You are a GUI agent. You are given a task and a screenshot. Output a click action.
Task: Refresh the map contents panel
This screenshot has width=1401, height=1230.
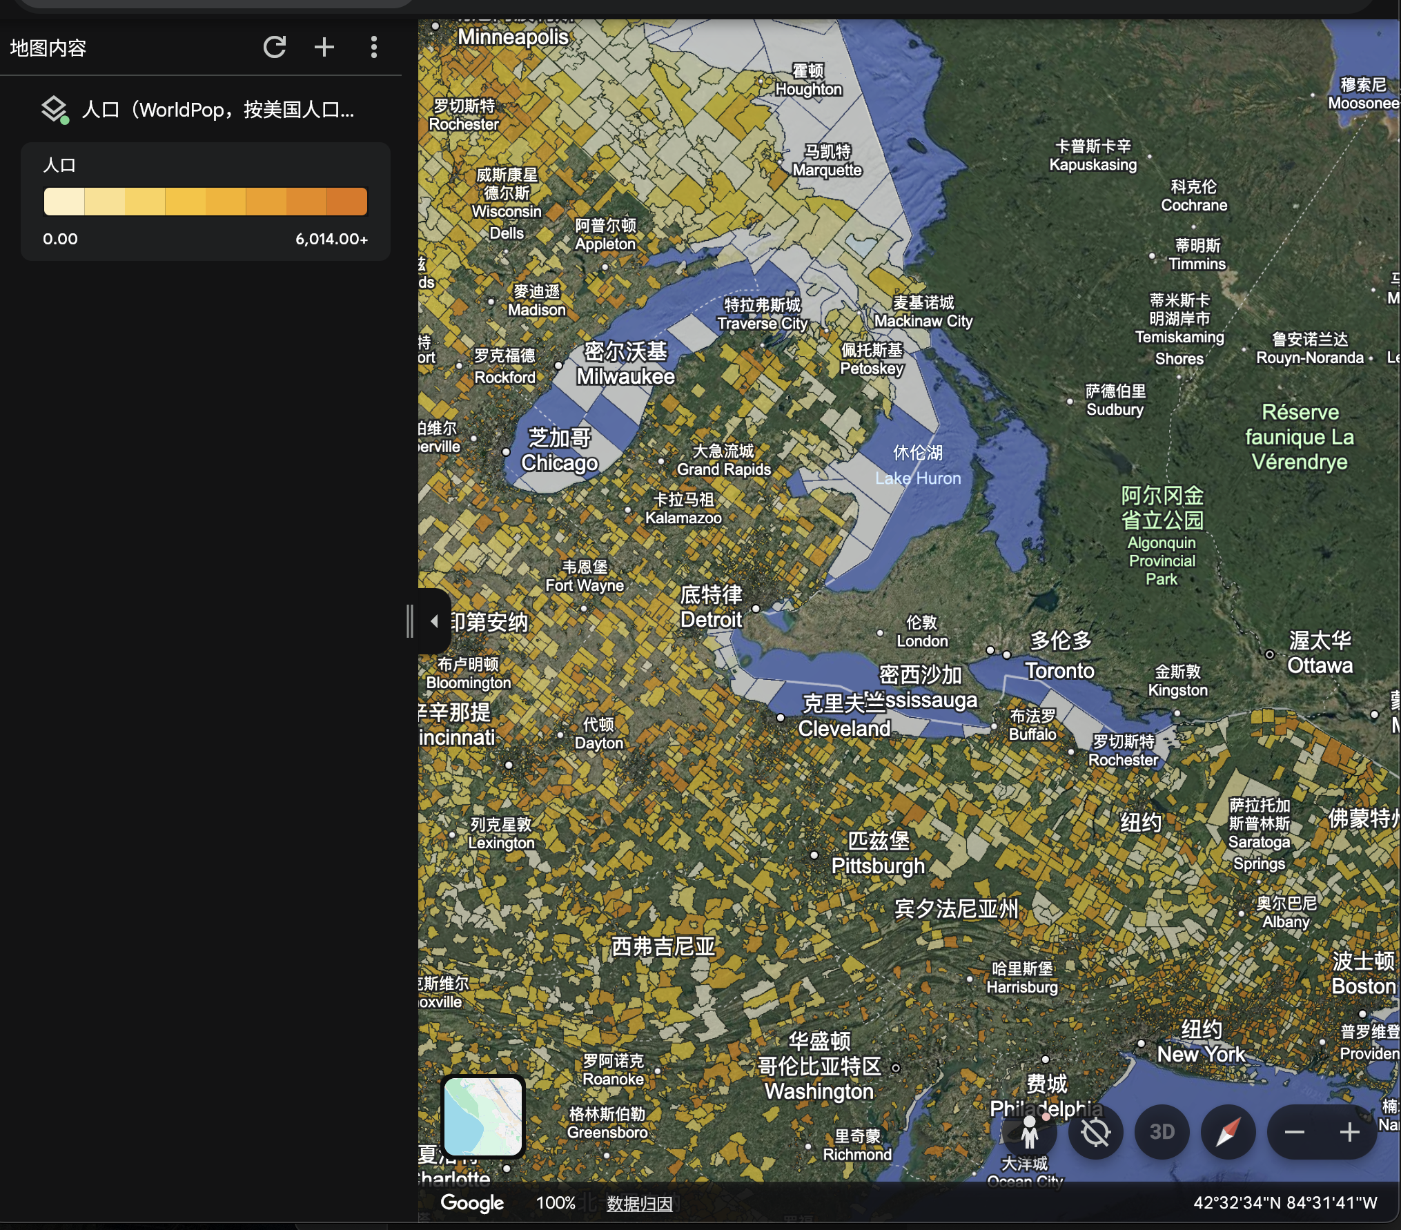tap(275, 47)
